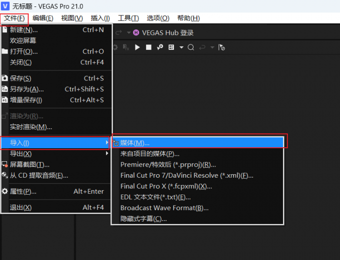Select Premiere/特效后 (*.prproj) import

(197, 165)
